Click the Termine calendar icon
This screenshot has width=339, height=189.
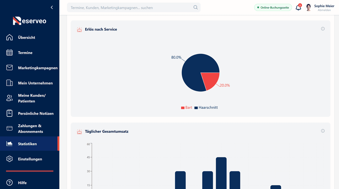coord(9,52)
